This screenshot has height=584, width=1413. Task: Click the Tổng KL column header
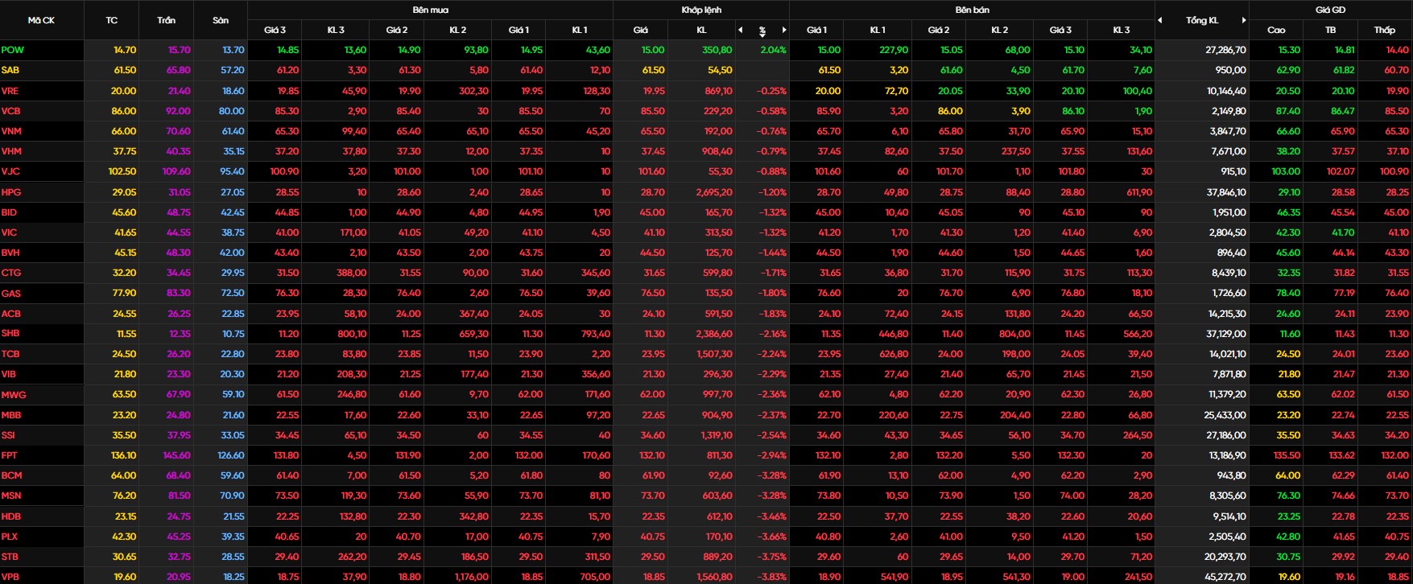tap(1202, 20)
